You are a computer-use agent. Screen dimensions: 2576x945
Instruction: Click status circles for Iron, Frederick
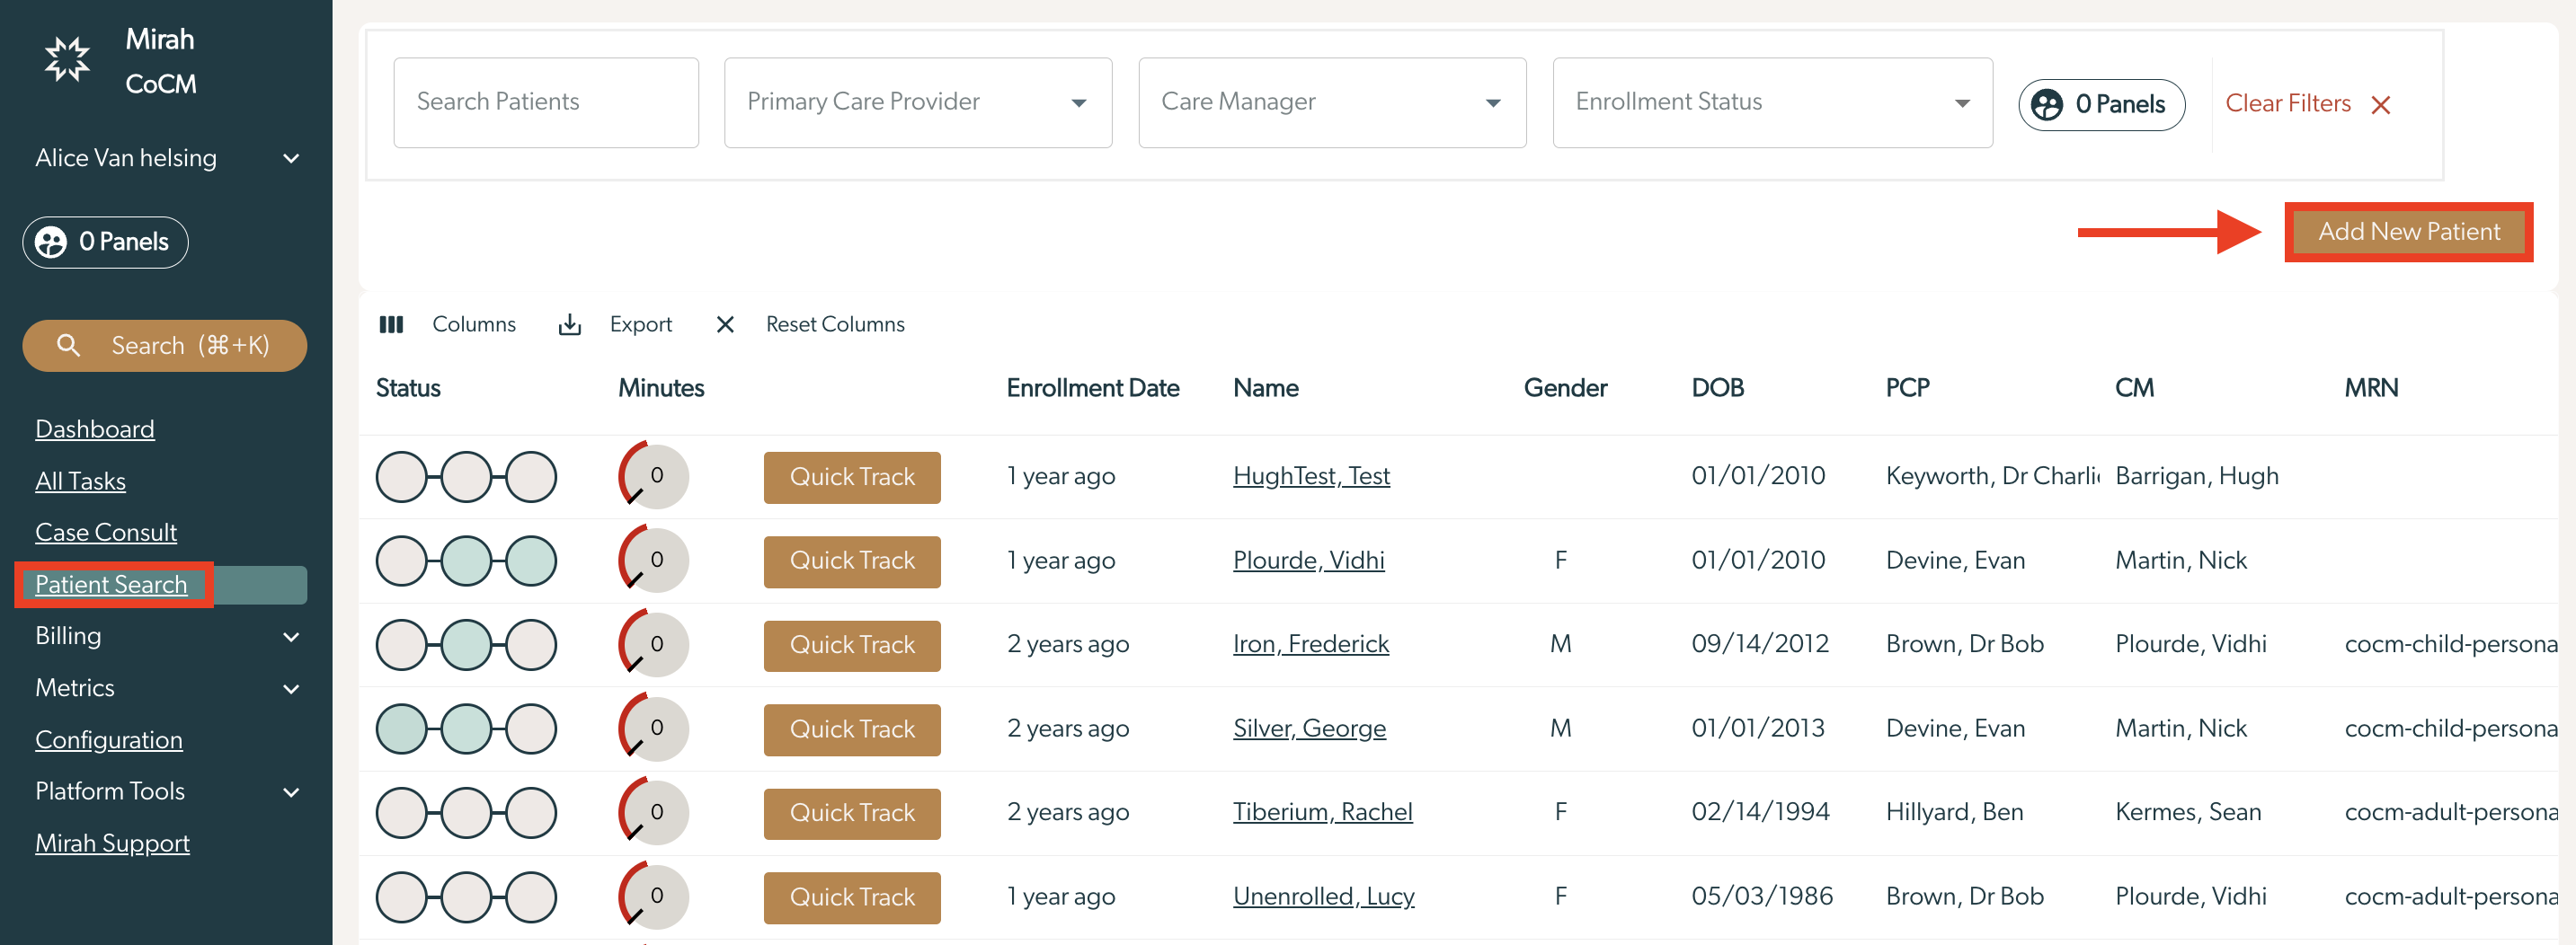point(466,644)
